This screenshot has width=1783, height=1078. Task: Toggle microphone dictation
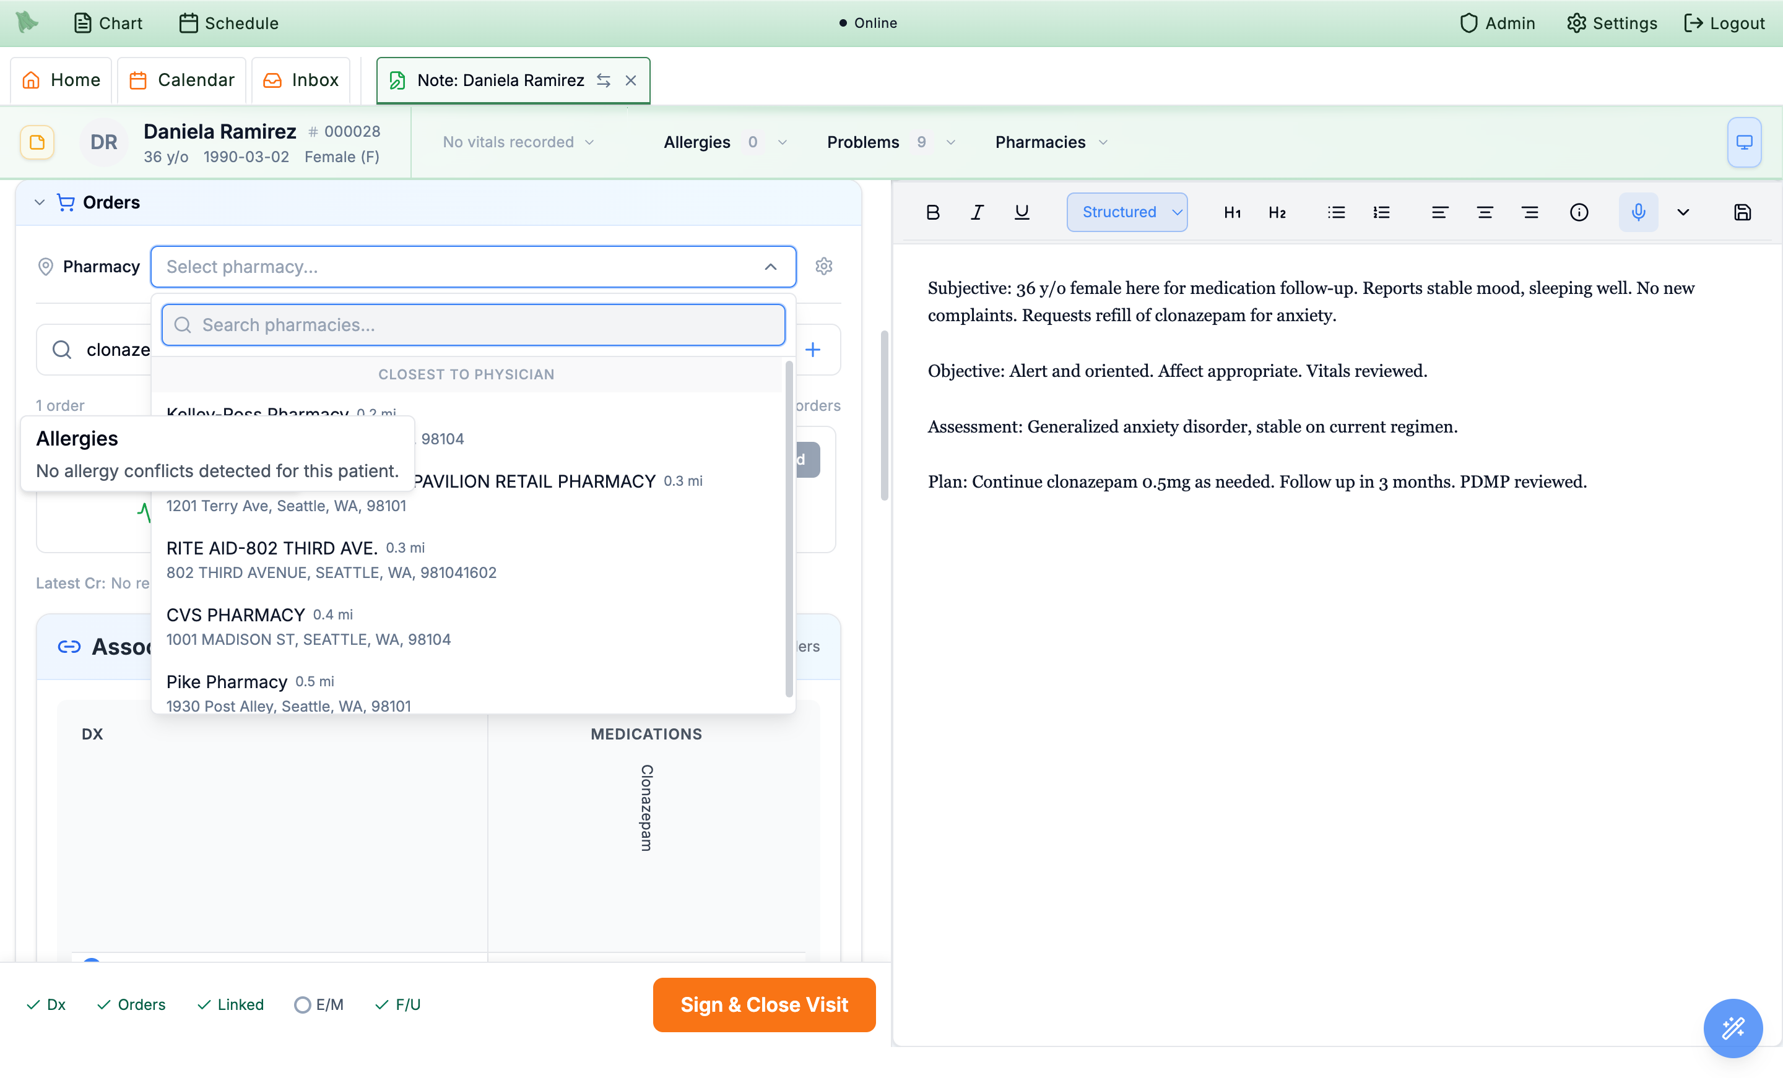coord(1638,212)
